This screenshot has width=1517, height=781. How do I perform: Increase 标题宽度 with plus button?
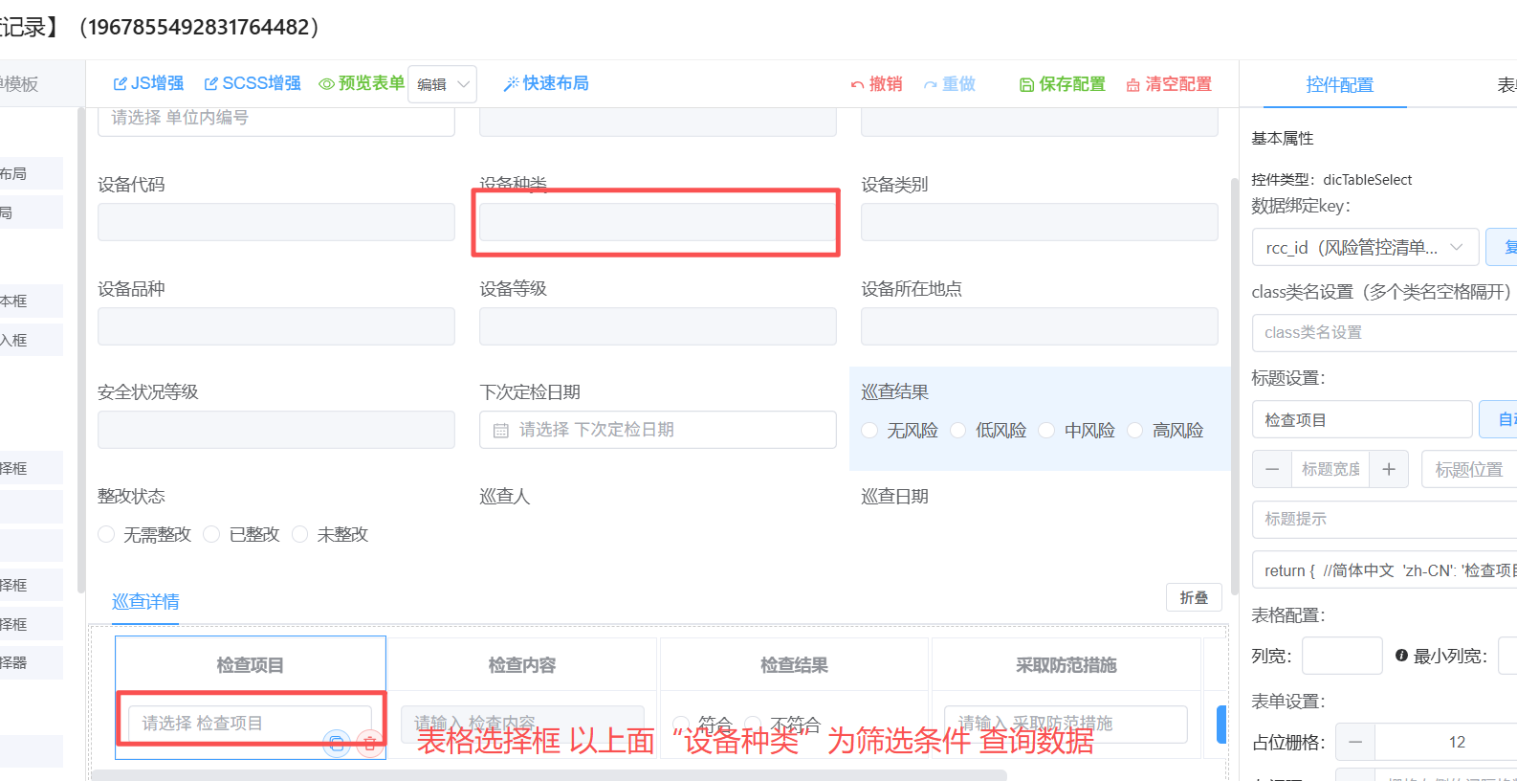tap(1389, 469)
